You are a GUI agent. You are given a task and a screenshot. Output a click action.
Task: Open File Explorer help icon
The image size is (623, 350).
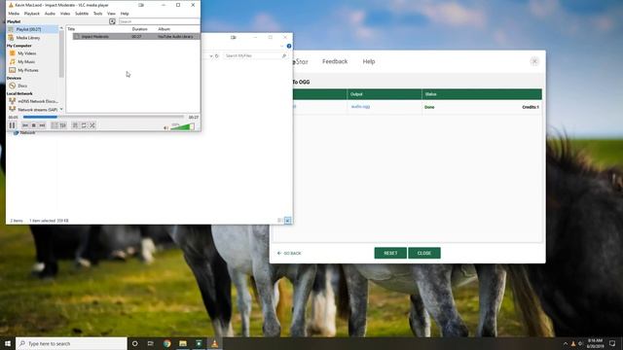coord(289,46)
